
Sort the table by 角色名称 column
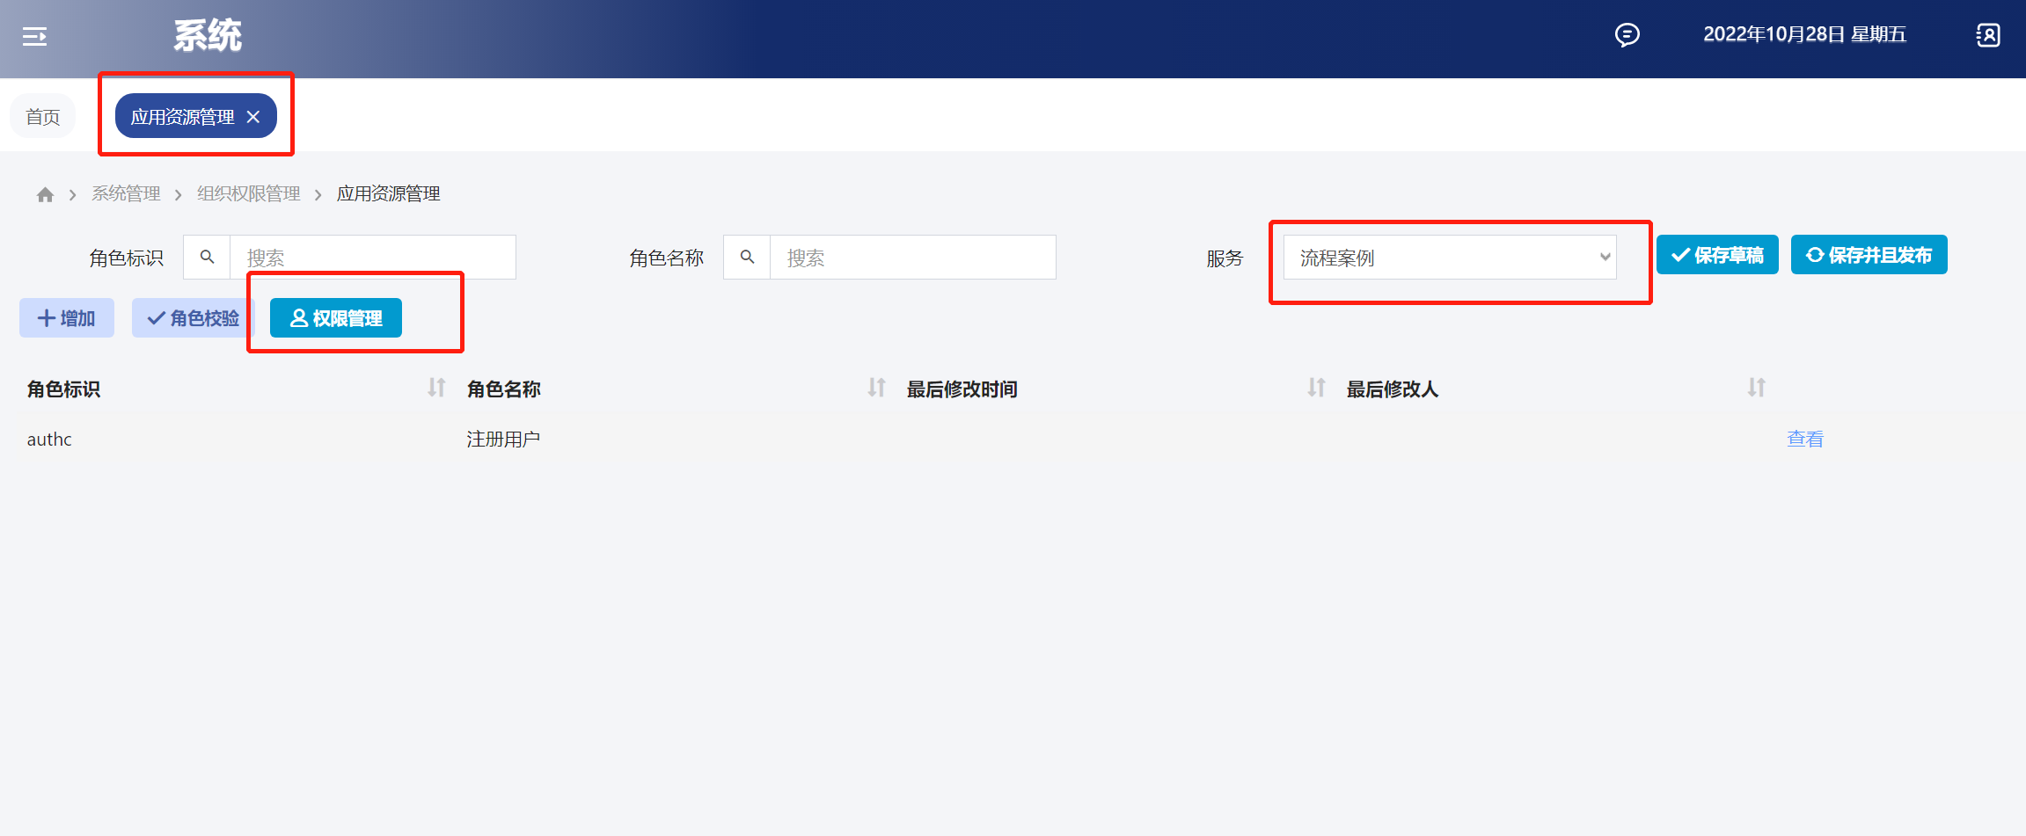[876, 388]
